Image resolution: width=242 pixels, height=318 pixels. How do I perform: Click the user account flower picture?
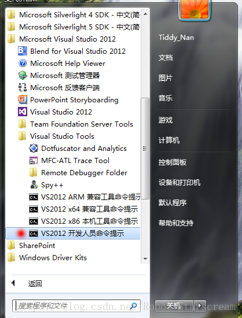pos(195,9)
